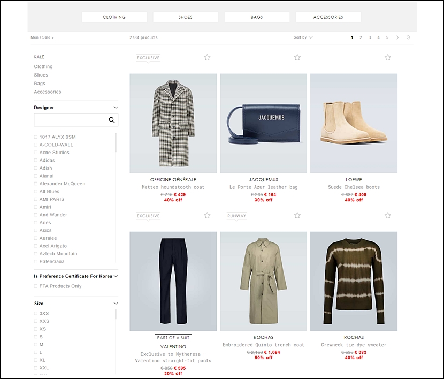
Task: Open Suede Chelsea boots product title
Action: point(354,187)
